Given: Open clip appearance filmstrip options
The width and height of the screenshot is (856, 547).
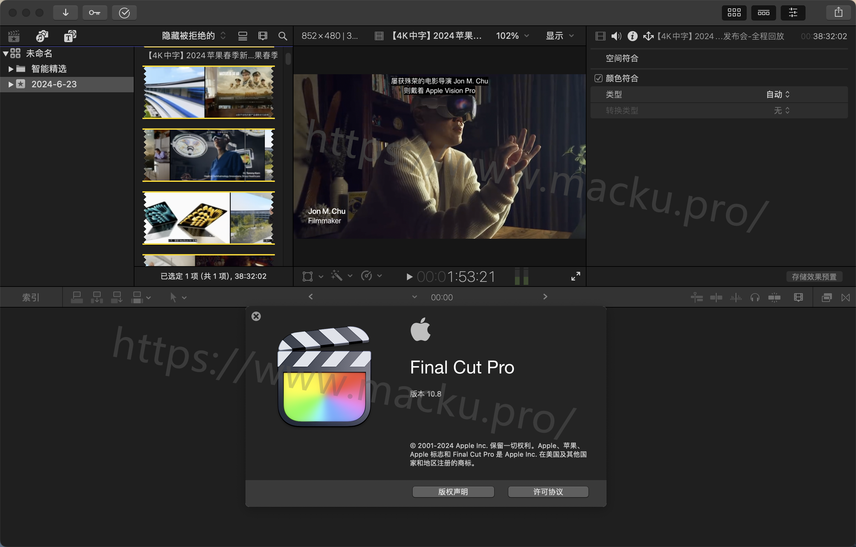Looking at the screenshot, I should 263,36.
